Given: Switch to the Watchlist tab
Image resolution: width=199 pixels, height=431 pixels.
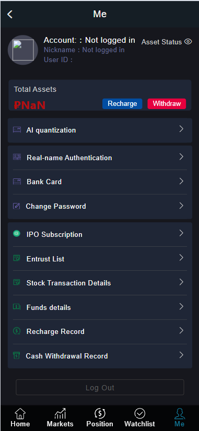Looking at the screenshot, I should (x=139, y=417).
